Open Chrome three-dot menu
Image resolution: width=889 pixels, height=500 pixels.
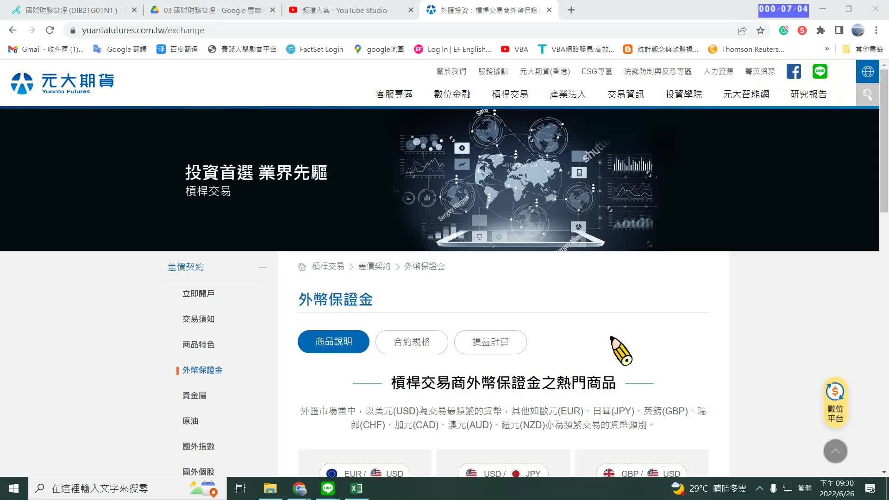[x=876, y=31]
